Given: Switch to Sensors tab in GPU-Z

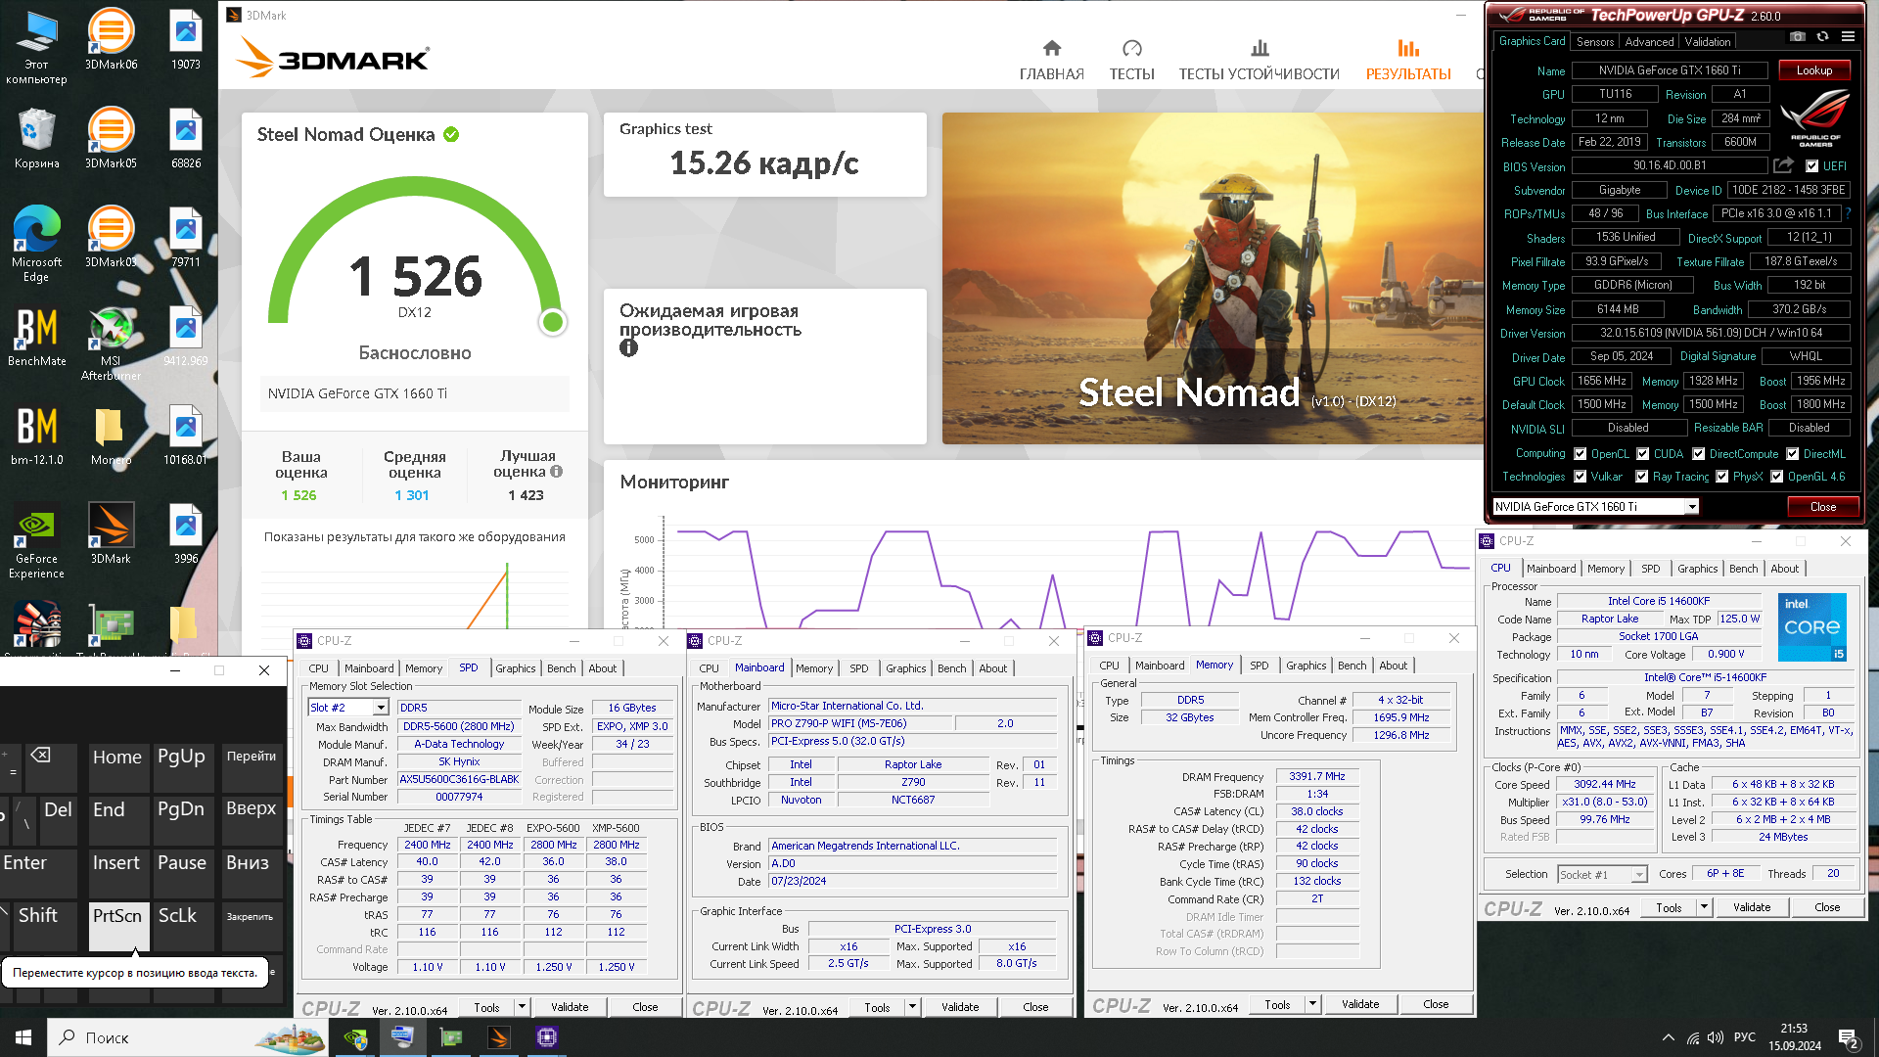Looking at the screenshot, I should (1594, 41).
